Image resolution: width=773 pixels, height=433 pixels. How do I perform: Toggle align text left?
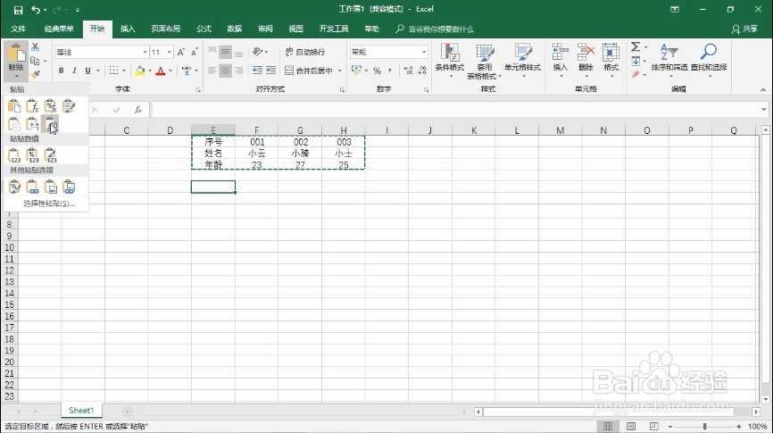(x=212, y=71)
